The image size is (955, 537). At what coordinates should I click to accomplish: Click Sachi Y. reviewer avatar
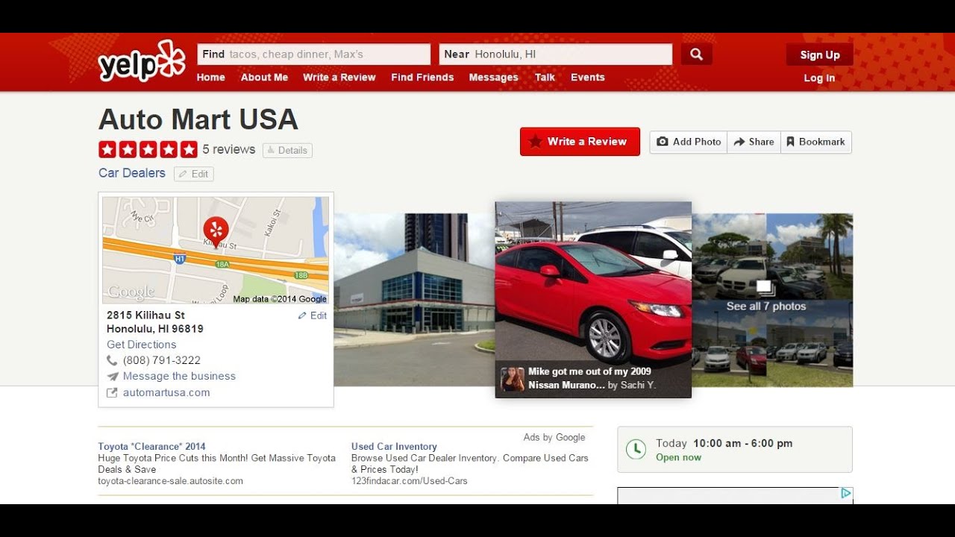click(x=513, y=379)
